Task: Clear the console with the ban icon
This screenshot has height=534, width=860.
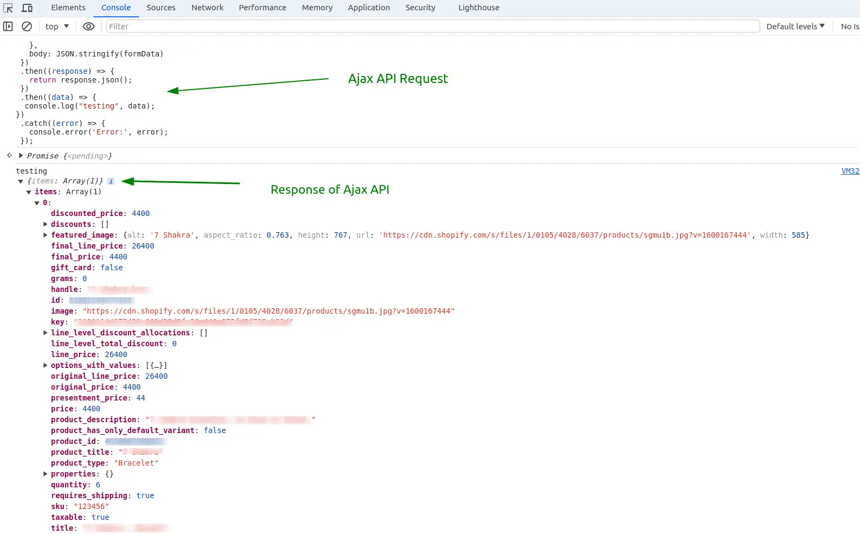Action: 27,27
